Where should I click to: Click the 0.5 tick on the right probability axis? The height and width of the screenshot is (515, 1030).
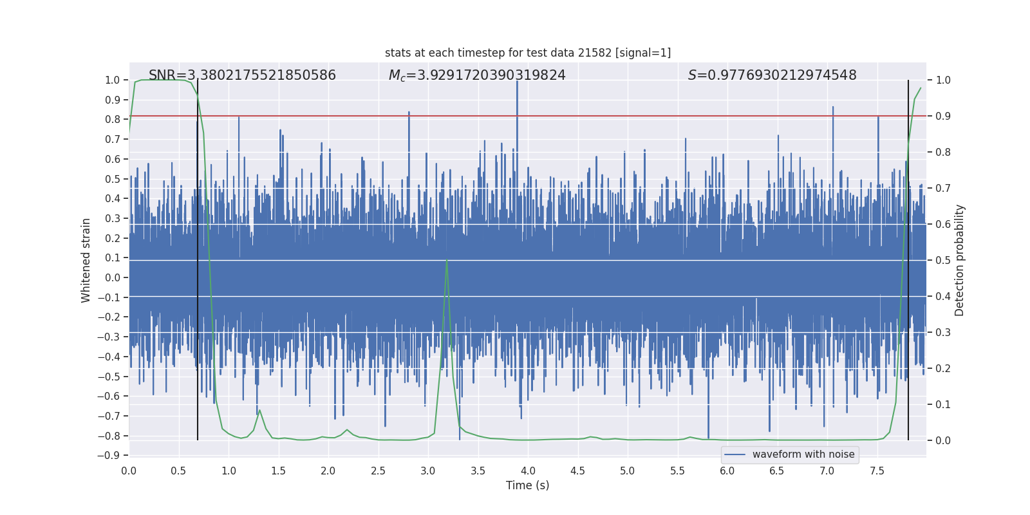click(942, 260)
